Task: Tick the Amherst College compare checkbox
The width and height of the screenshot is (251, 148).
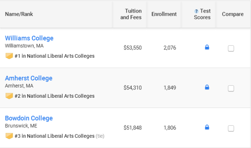Action: (x=231, y=88)
